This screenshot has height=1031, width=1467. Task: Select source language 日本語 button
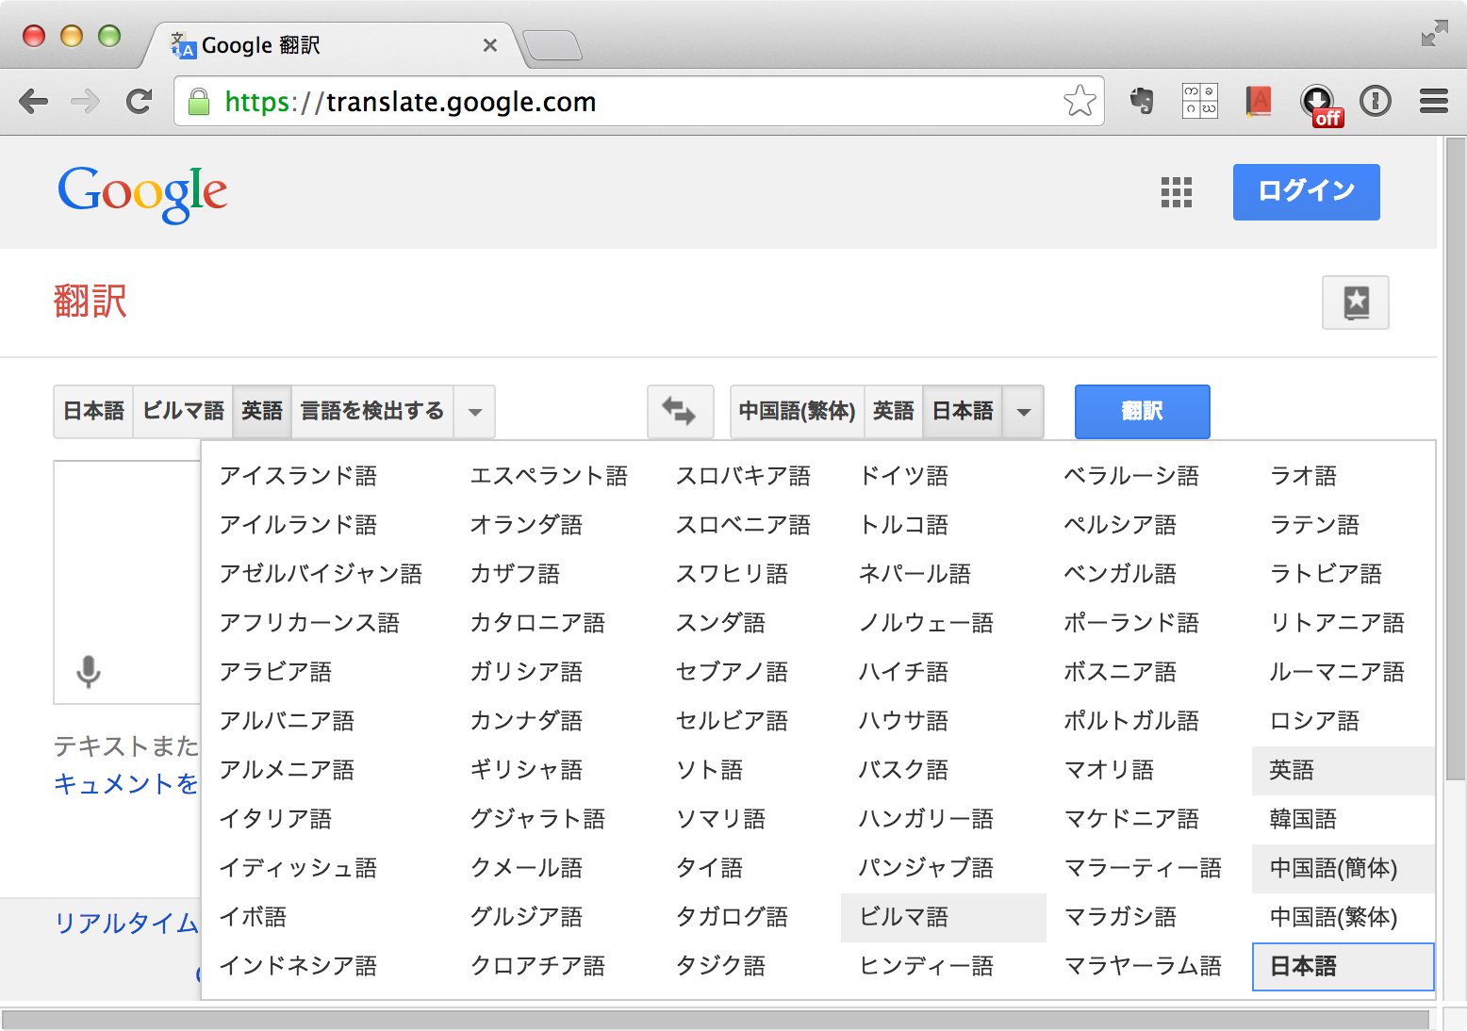tap(93, 412)
